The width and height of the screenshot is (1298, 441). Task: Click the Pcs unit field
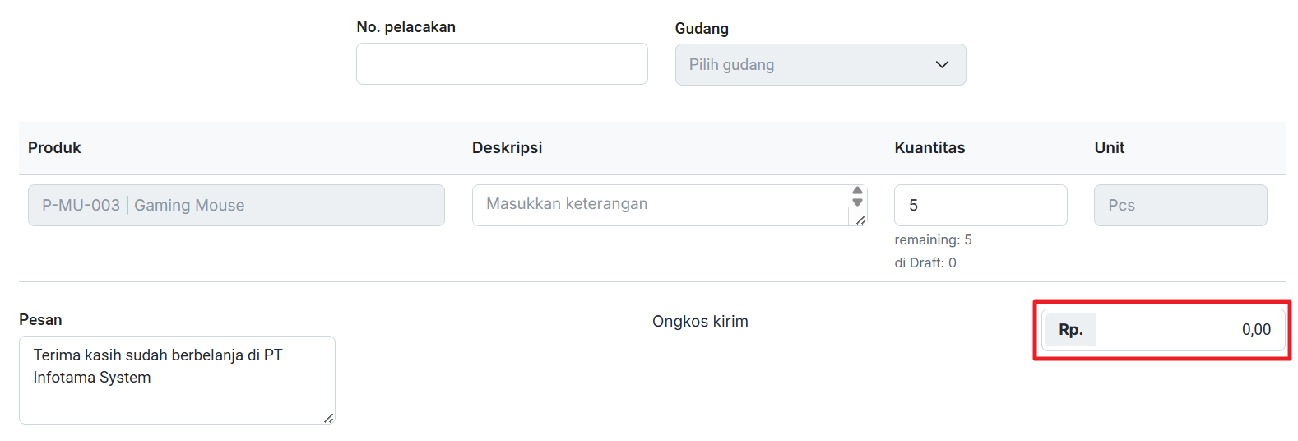click(1180, 206)
